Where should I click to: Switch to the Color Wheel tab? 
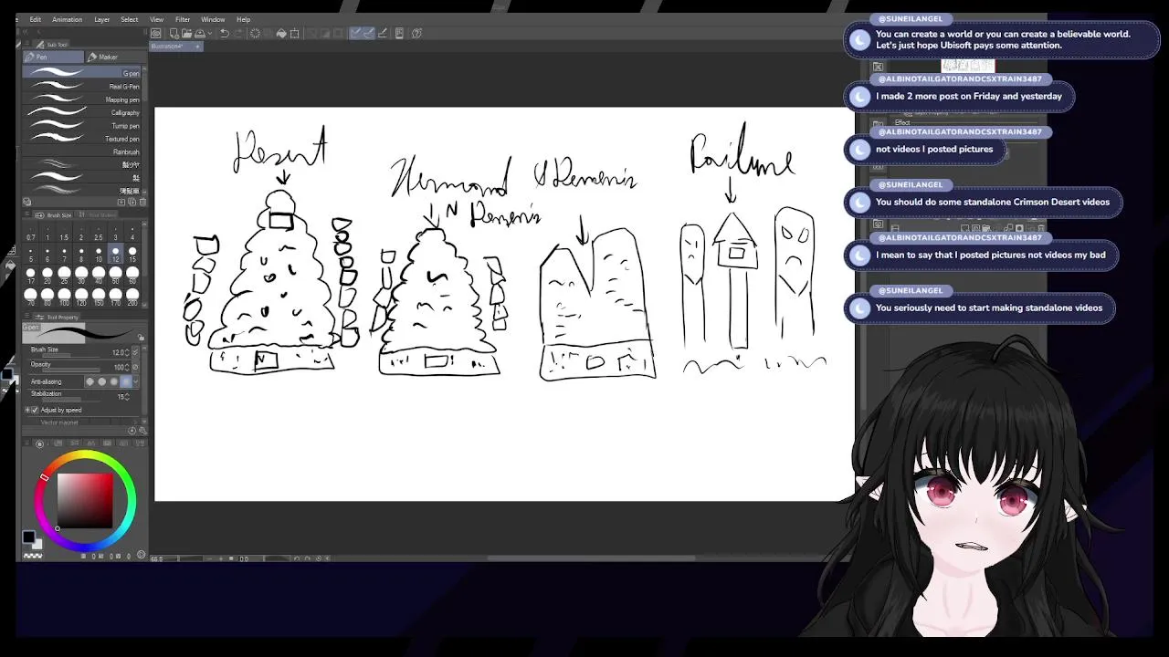[x=39, y=443]
